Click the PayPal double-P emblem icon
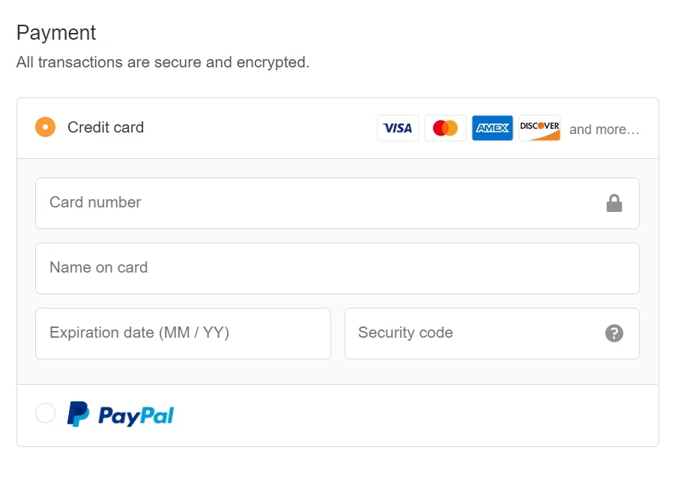 tap(78, 413)
